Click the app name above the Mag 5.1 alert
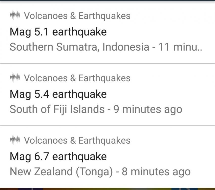The height and width of the screenshot is (190, 215). (x=77, y=16)
